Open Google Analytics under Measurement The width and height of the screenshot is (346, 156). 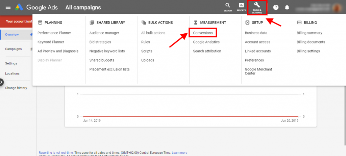206,42
